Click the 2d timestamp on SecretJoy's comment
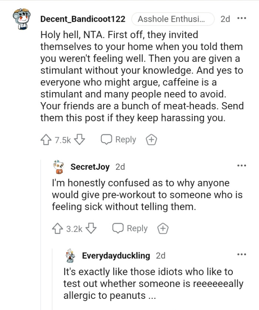Image resolution: width=259 pixels, height=310 pixels. click(120, 167)
